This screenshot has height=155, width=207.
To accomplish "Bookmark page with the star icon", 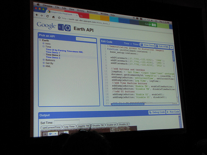I will tap(59, 18).
